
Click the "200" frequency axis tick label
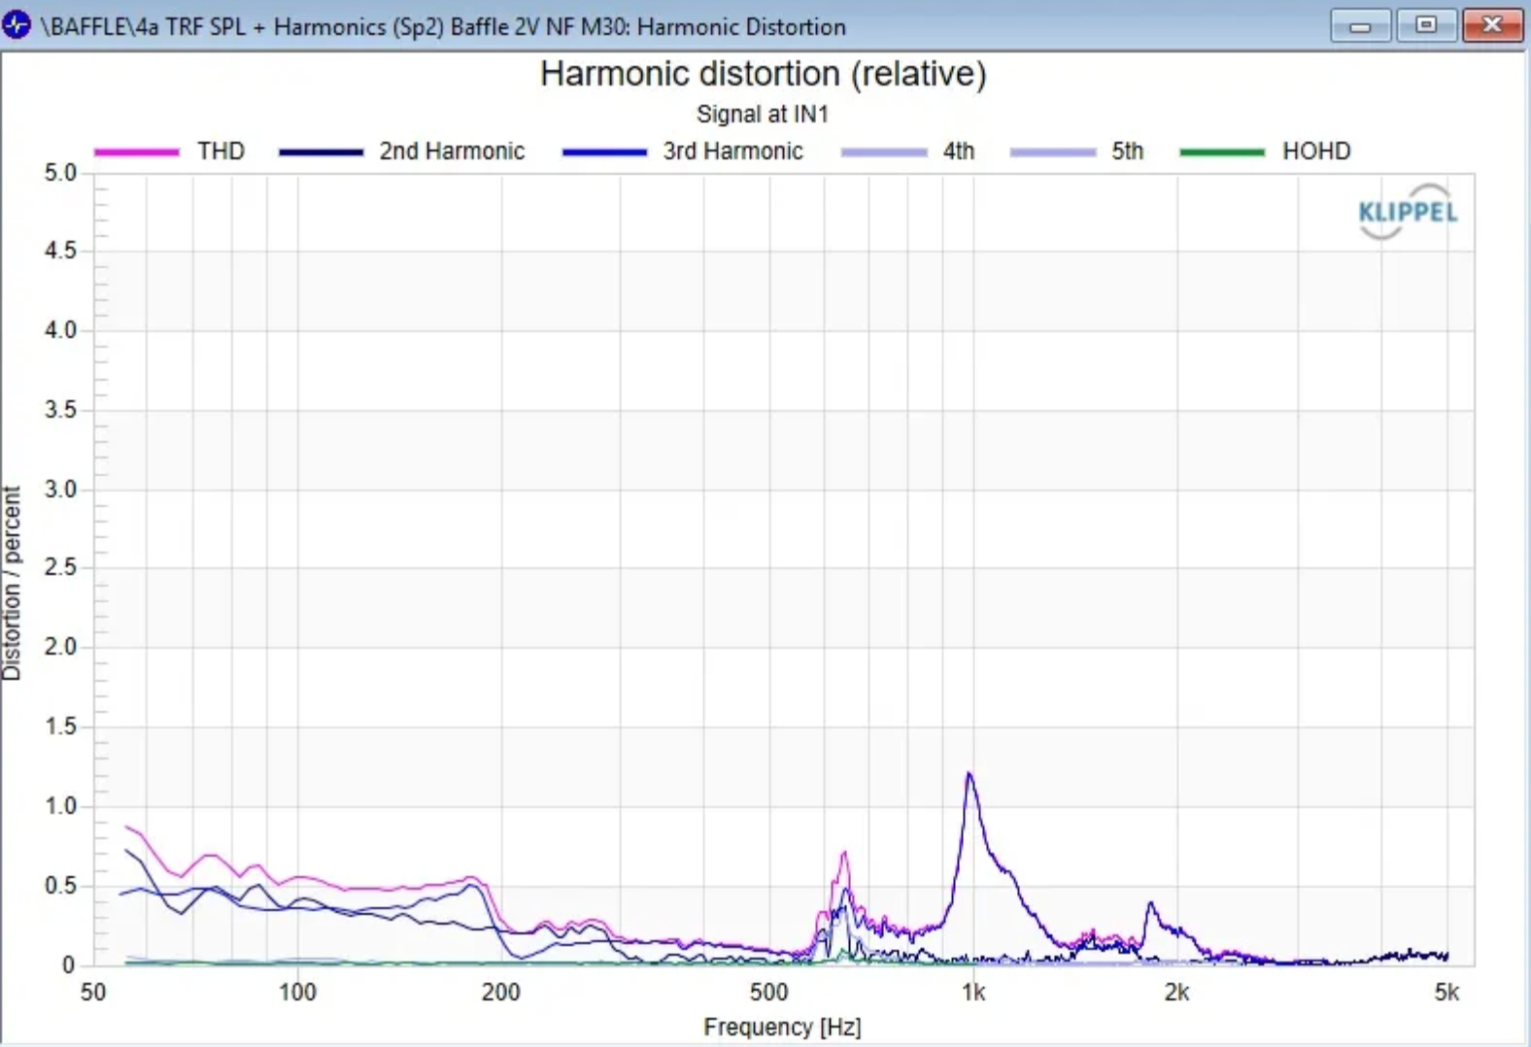[501, 993]
